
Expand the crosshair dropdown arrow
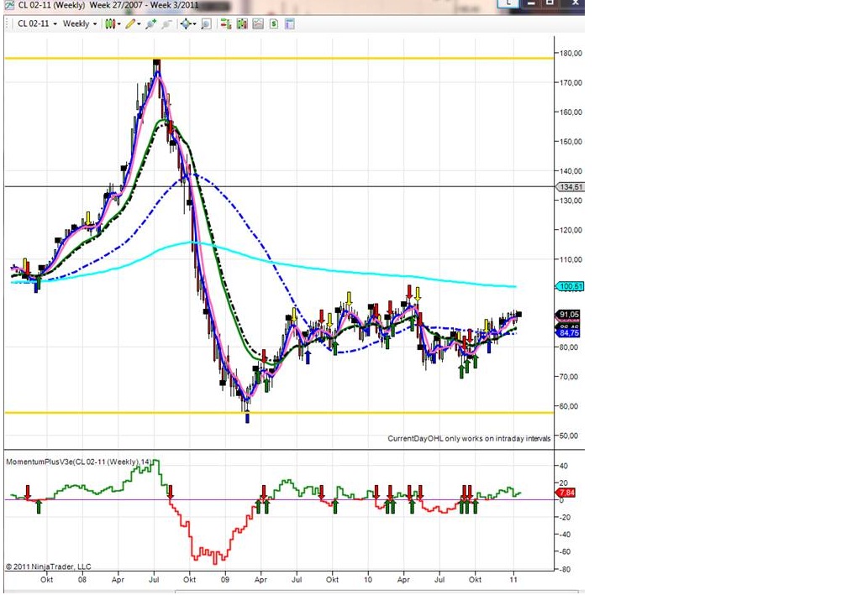194,24
